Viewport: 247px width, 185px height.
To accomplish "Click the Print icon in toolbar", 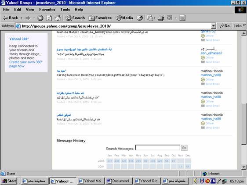I will coord(161,18).
